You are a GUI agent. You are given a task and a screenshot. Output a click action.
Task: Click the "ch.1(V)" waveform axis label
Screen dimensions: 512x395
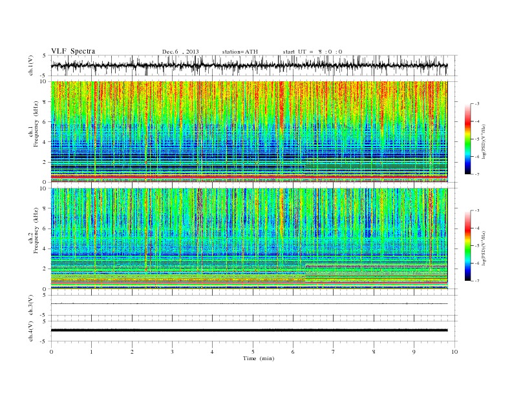point(31,66)
